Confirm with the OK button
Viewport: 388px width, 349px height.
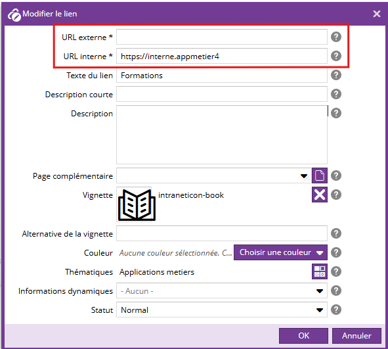pos(303,336)
